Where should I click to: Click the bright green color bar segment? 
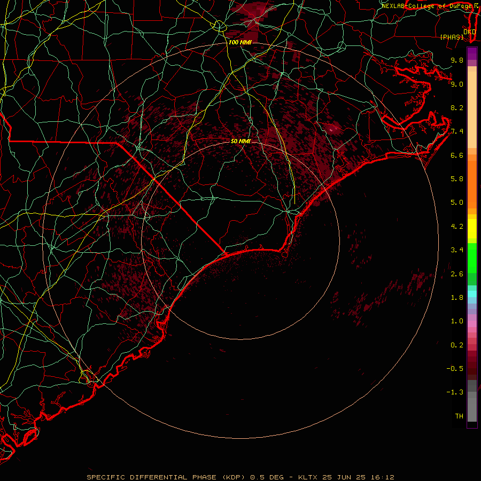(x=472, y=258)
